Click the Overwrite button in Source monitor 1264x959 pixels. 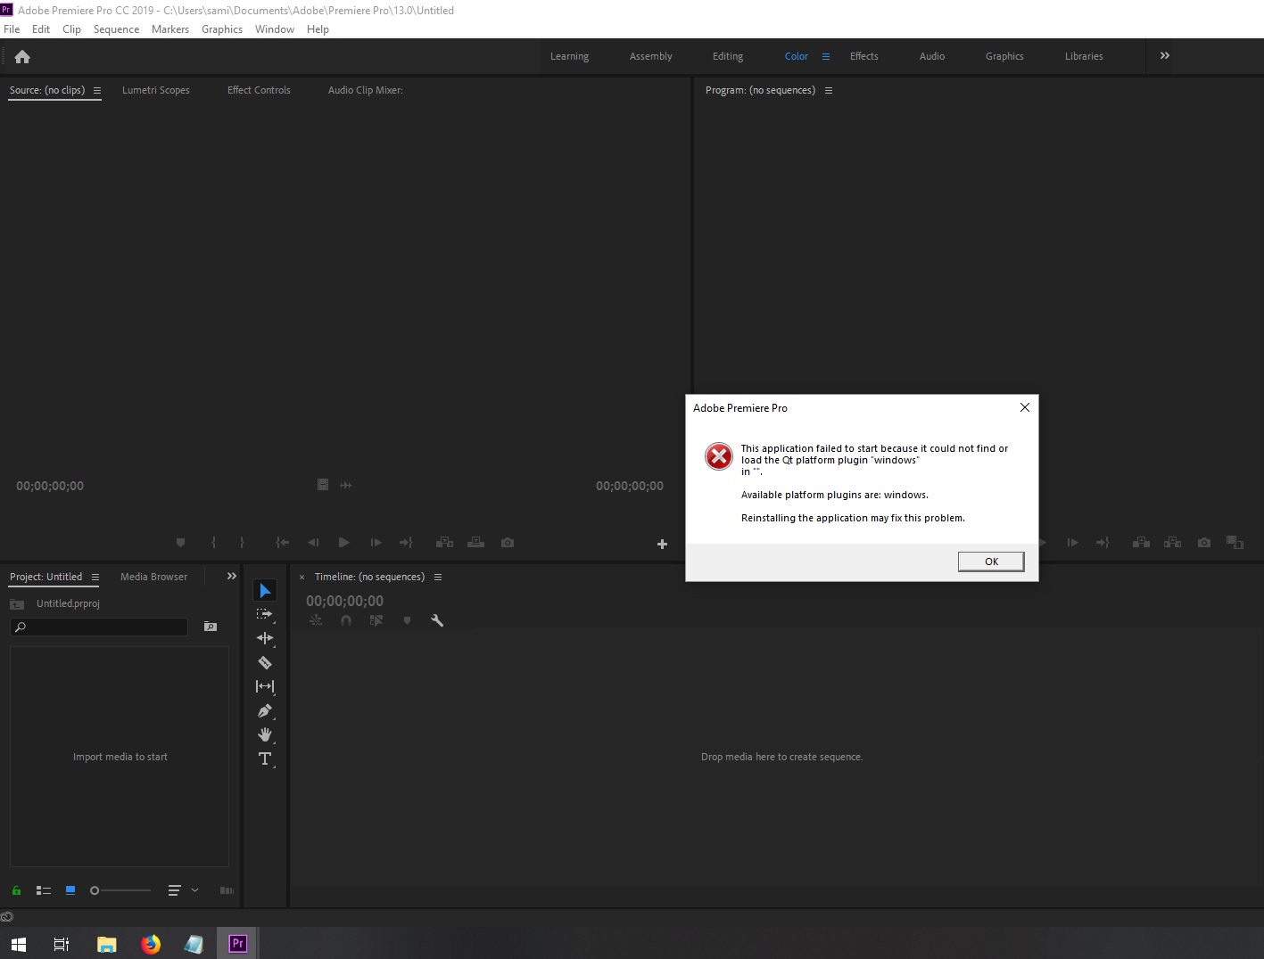(x=476, y=542)
